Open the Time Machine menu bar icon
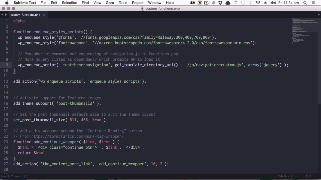The width and height of the screenshot is (321, 180). (x=243, y=3)
